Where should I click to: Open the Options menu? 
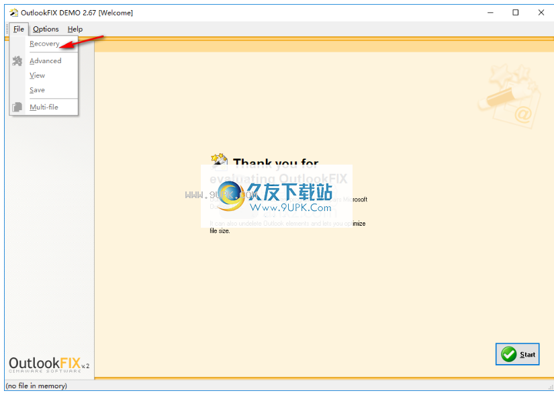point(46,29)
